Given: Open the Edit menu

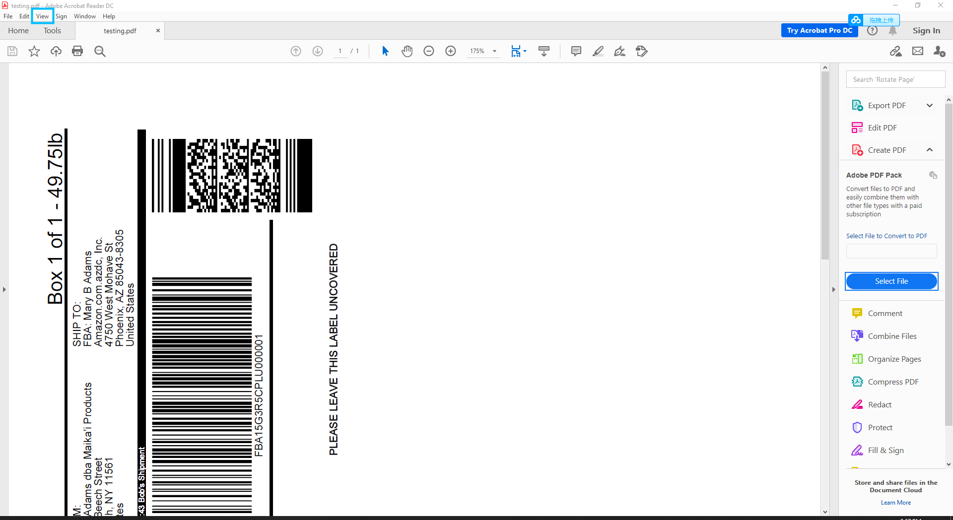Looking at the screenshot, I should coord(24,16).
